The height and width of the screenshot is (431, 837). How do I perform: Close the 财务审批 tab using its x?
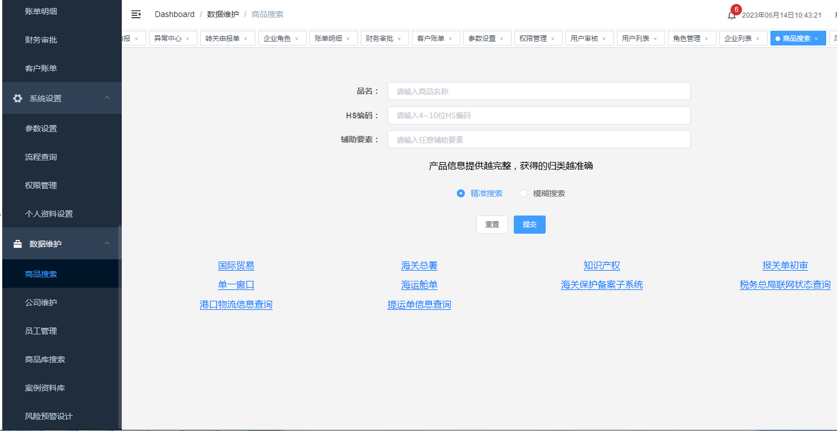click(399, 39)
